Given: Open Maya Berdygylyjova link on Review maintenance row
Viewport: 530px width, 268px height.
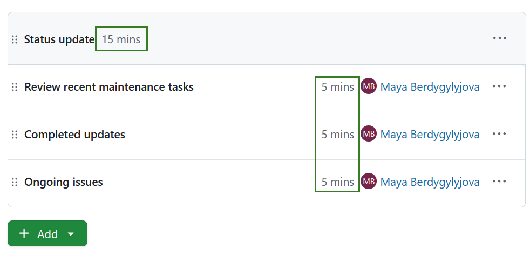Looking at the screenshot, I should pyautogui.click(x=430, y=87).
